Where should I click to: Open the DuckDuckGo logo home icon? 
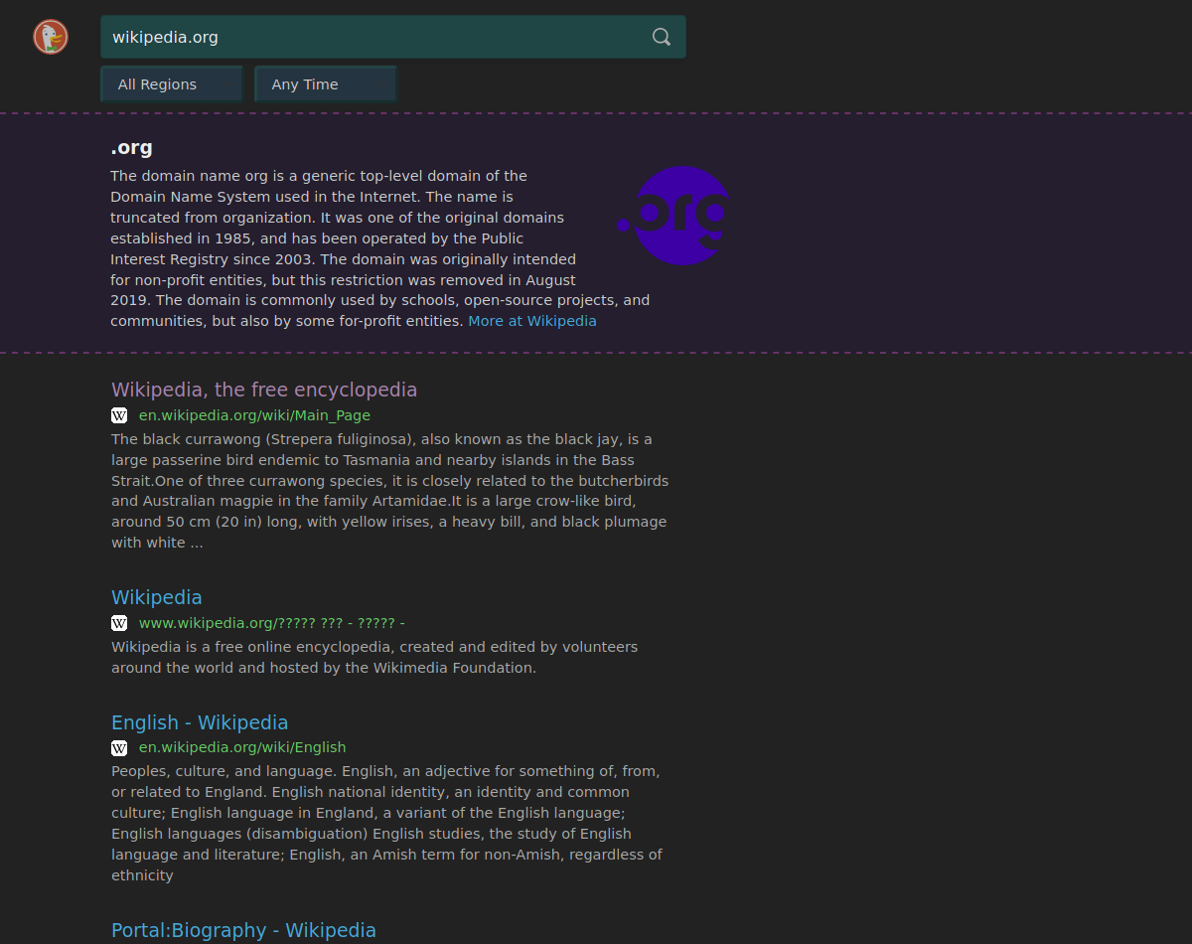pyautogui.click(x=51, y=37)
